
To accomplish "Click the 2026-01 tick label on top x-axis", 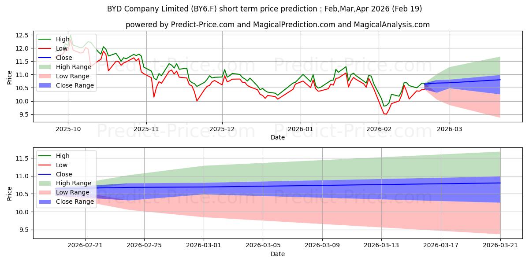I will point(301,128).
